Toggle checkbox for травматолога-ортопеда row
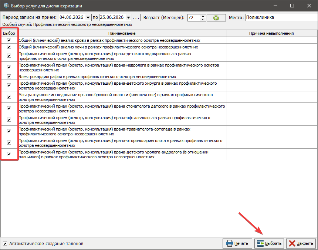 click(9, 131)
